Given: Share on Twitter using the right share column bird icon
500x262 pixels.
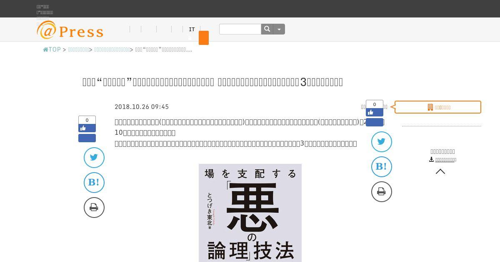Looking at the screenshot, I should [382, 142].
